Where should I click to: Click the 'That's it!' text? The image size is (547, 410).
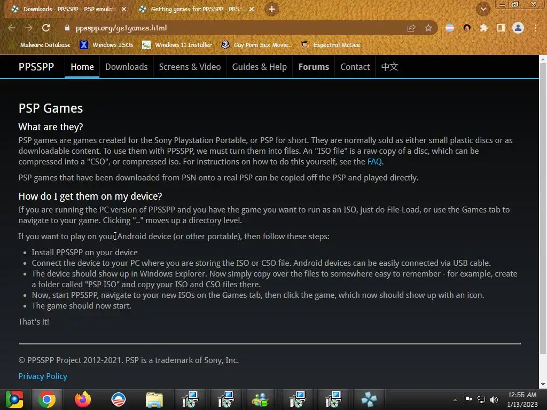(34, 322)
